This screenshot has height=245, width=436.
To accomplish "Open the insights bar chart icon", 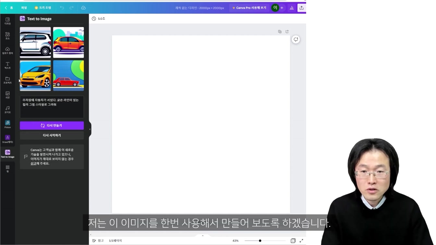I will point(292,8).
